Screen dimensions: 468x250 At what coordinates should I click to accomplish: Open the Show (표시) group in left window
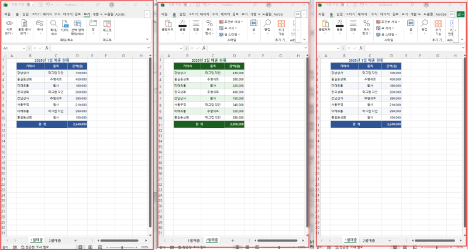[40, 27]
